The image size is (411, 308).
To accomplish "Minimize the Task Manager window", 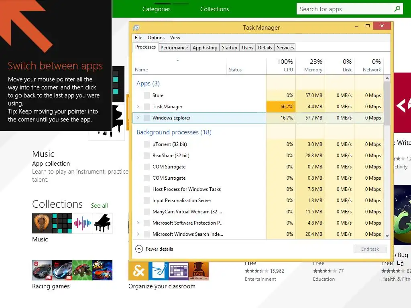I will [356, 26].
